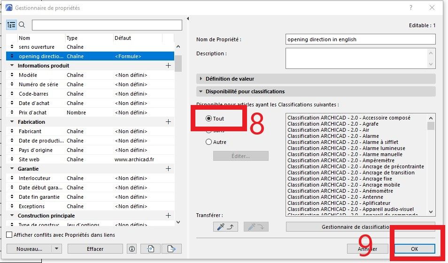Collapse the Informations produit group

(12, 65)
